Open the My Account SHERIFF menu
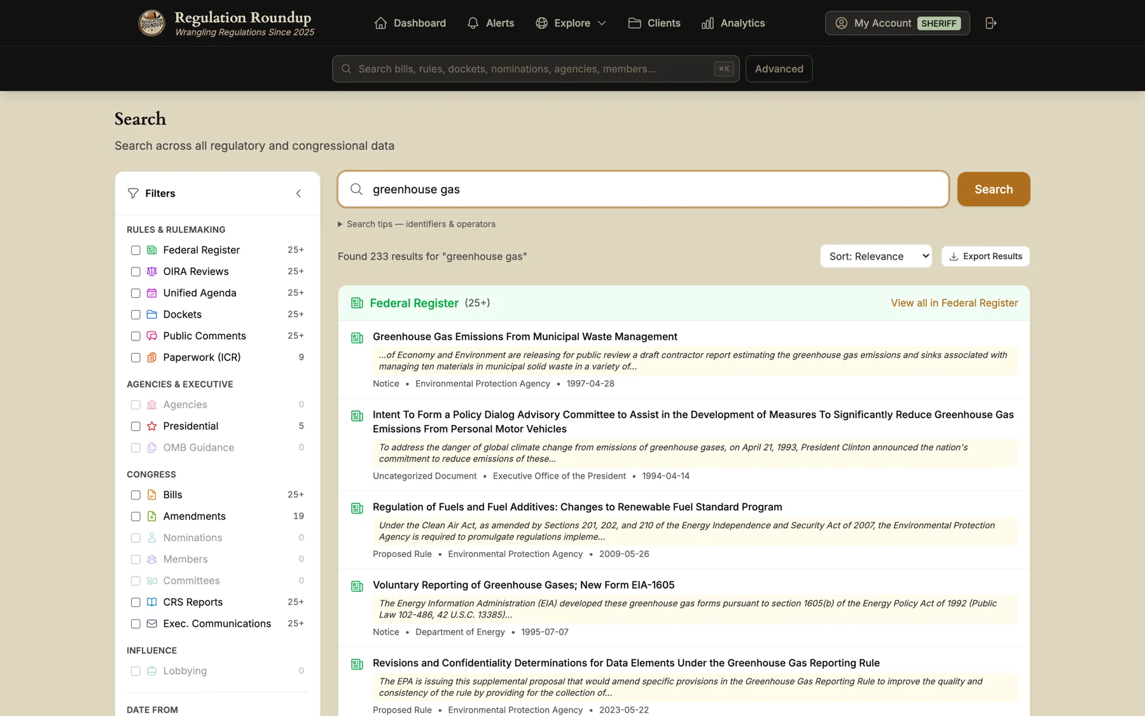Viewport: 1145px width, 716px height. [x=897, y=23]
